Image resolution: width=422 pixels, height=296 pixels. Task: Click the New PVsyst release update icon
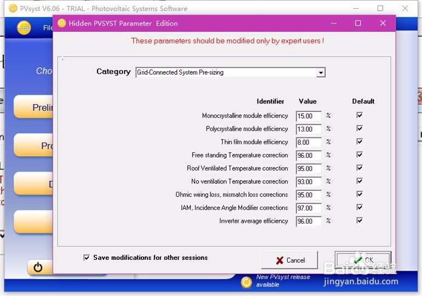[x=246, y=282]
